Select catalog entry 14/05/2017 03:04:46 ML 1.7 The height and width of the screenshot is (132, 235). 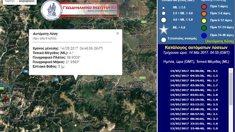194,90
